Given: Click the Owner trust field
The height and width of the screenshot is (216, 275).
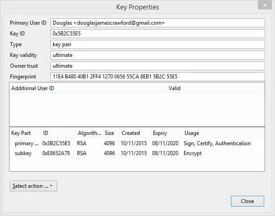Looking at the screenshot, I should click(x=157, y=66).
